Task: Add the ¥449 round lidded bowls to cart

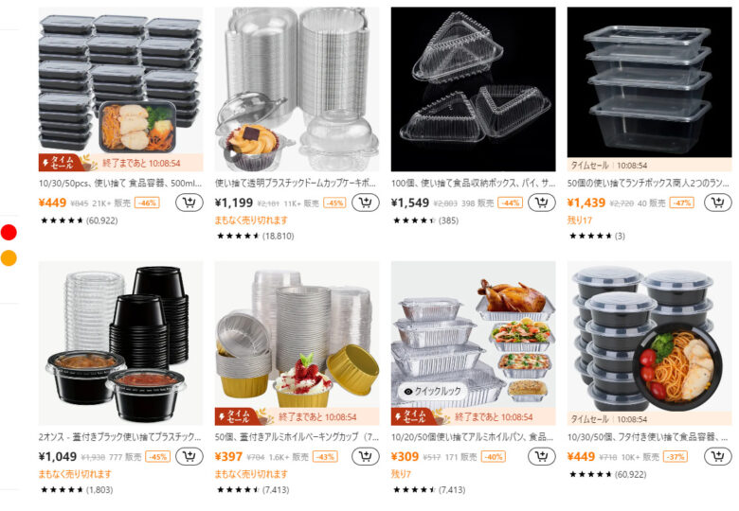Action: [718, 456]
